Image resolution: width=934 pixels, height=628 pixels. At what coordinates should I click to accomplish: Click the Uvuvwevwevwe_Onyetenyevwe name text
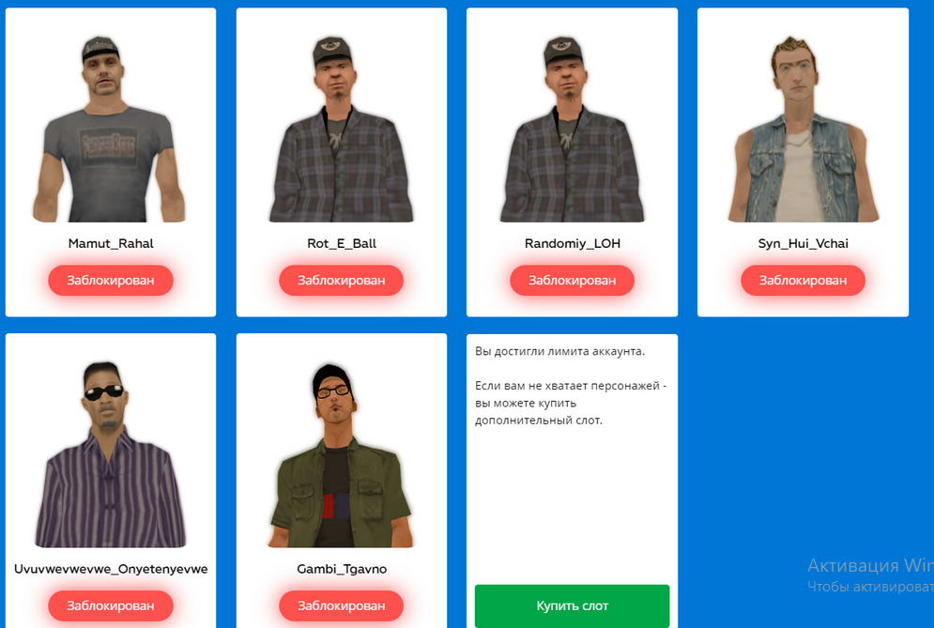pyautogui.click(x=111, y=569)
